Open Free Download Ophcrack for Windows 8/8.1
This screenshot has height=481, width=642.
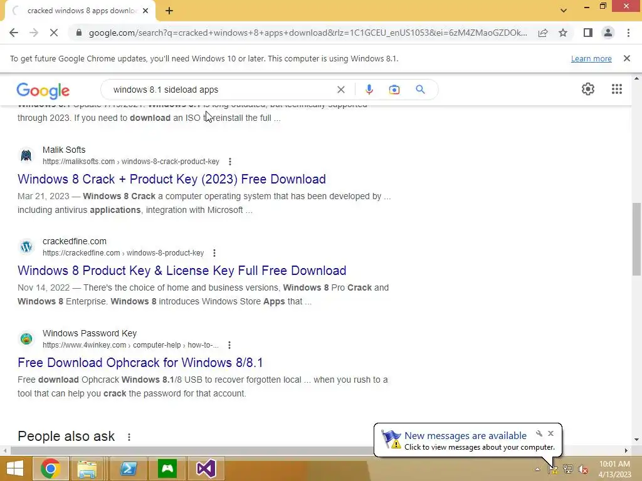tap(140, 363)
